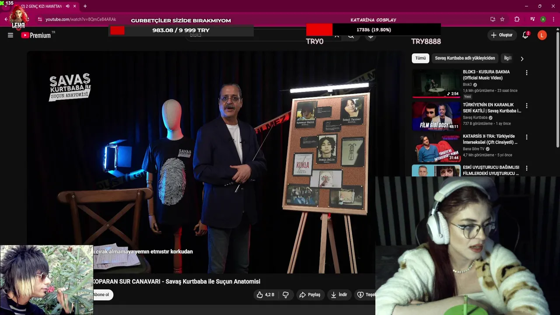Click Bana Göre TV channel name
This screenshot has height=315, width=560.
[474, 149]
